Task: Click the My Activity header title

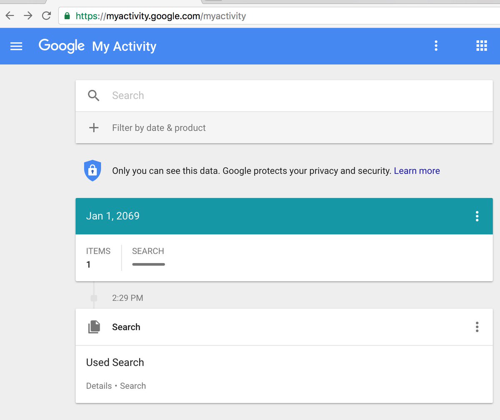Action: coord(124,46)
